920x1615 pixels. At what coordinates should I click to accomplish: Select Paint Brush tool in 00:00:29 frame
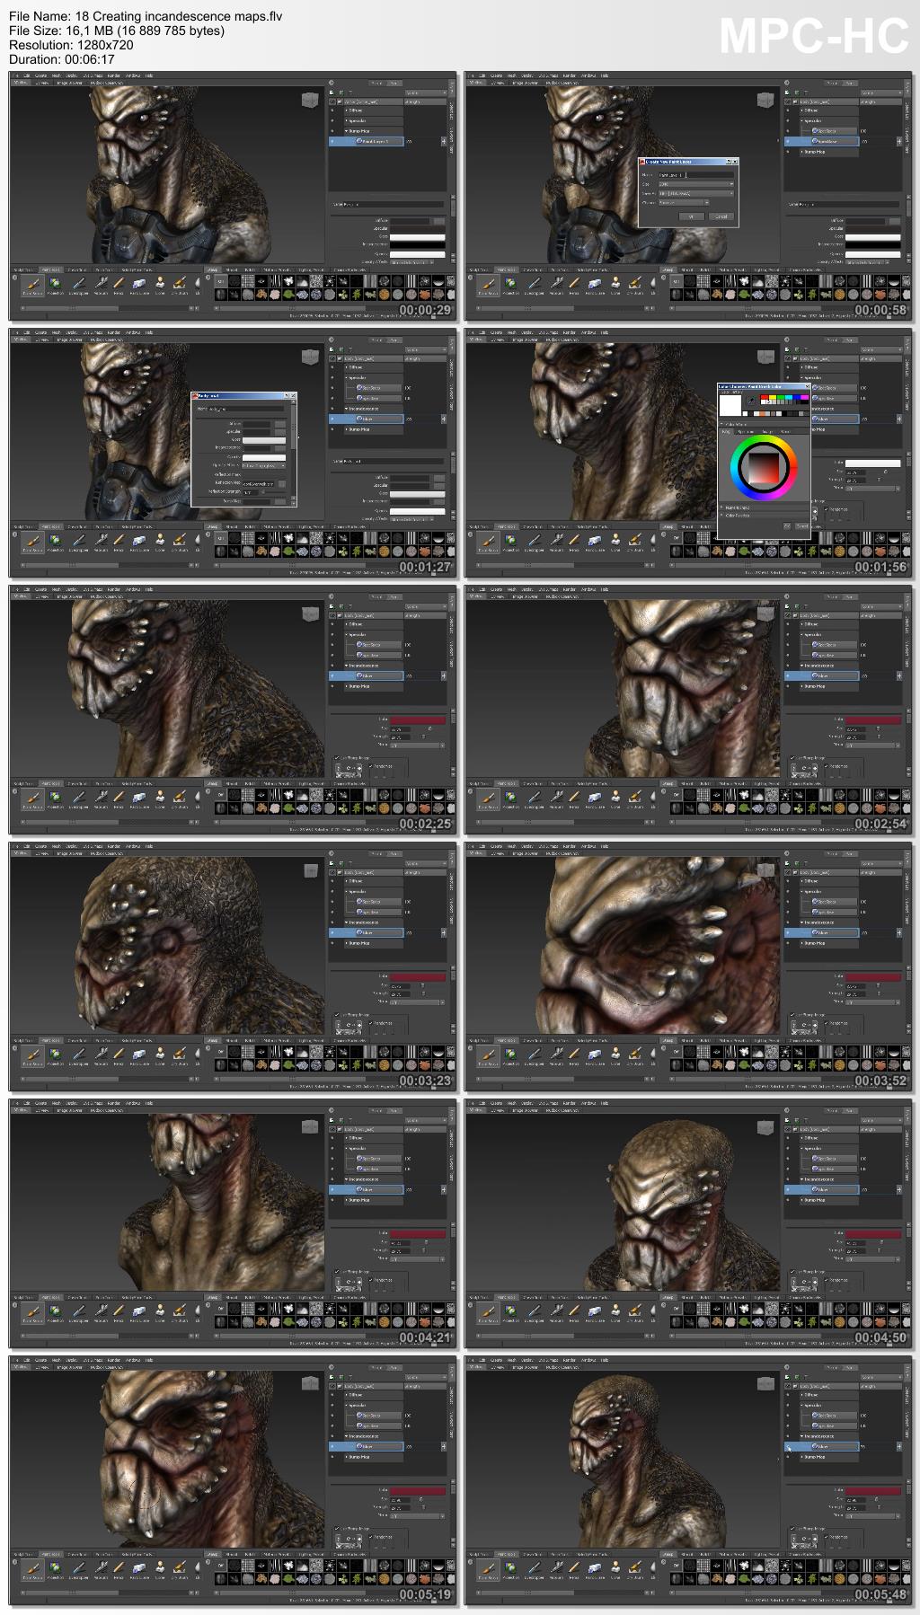32,284
